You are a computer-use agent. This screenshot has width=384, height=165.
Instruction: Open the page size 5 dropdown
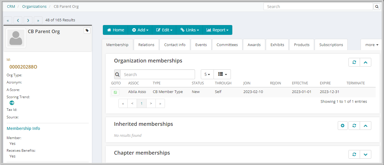click(207, 74)
